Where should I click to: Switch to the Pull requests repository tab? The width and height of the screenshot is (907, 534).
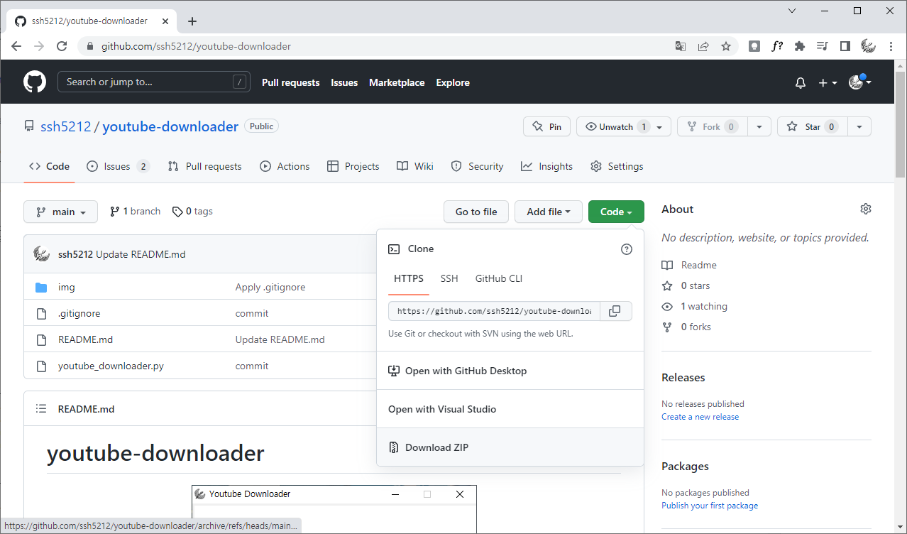[204, 166]
